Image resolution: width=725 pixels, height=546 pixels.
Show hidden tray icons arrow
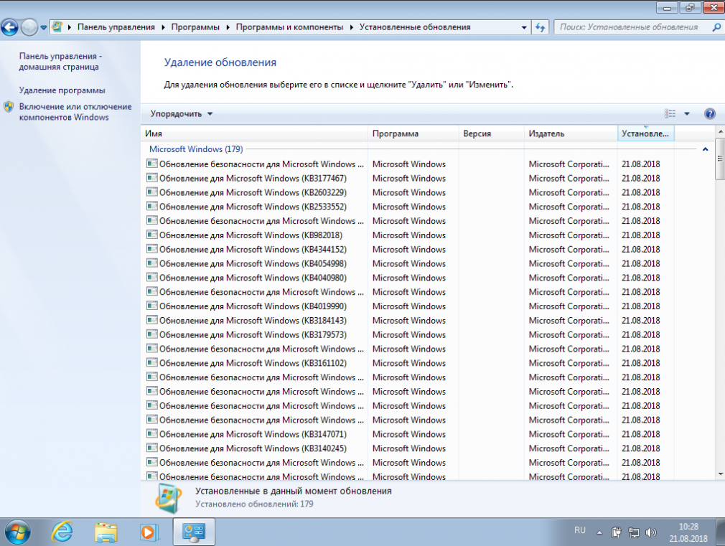pos(599,532)
